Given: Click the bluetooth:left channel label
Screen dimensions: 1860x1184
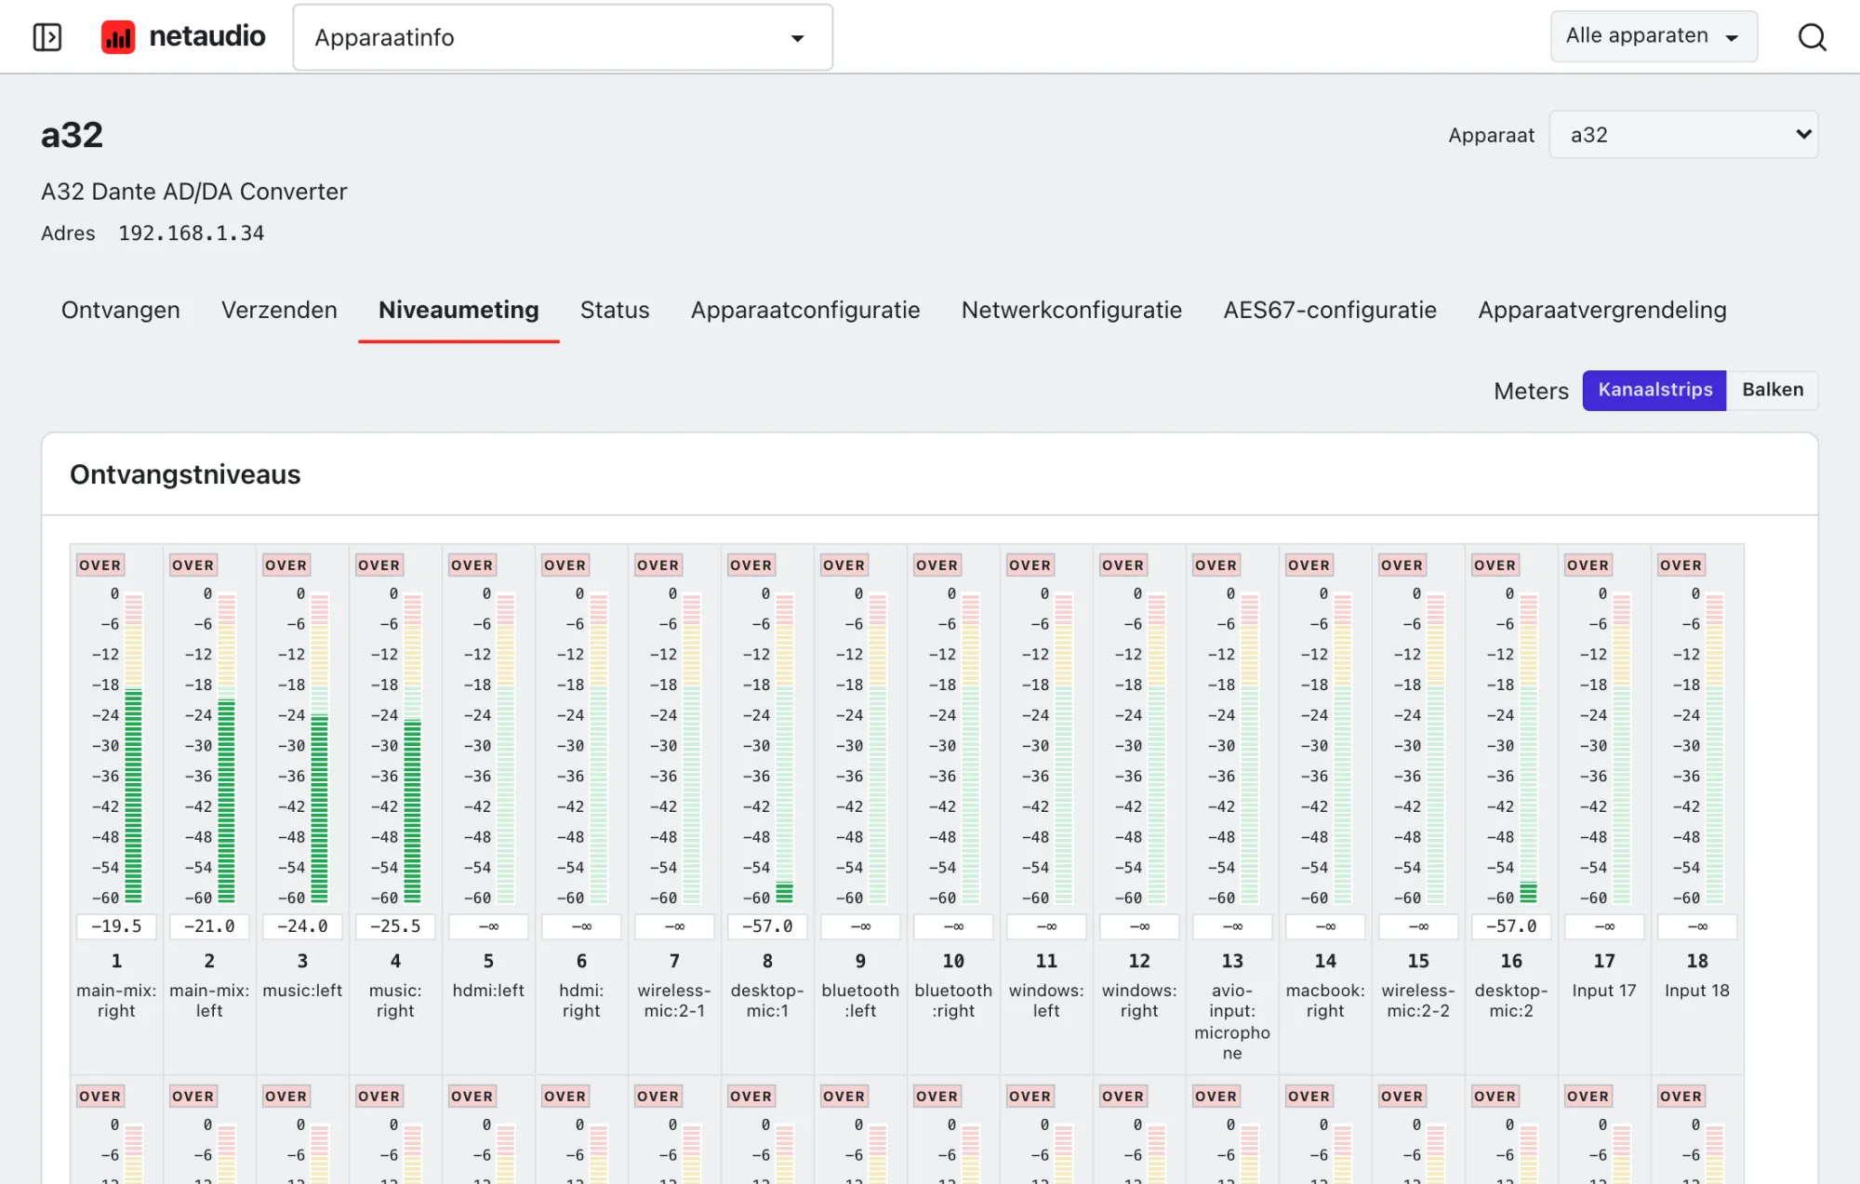Looking at the screenshot, I should (860, 1001).
